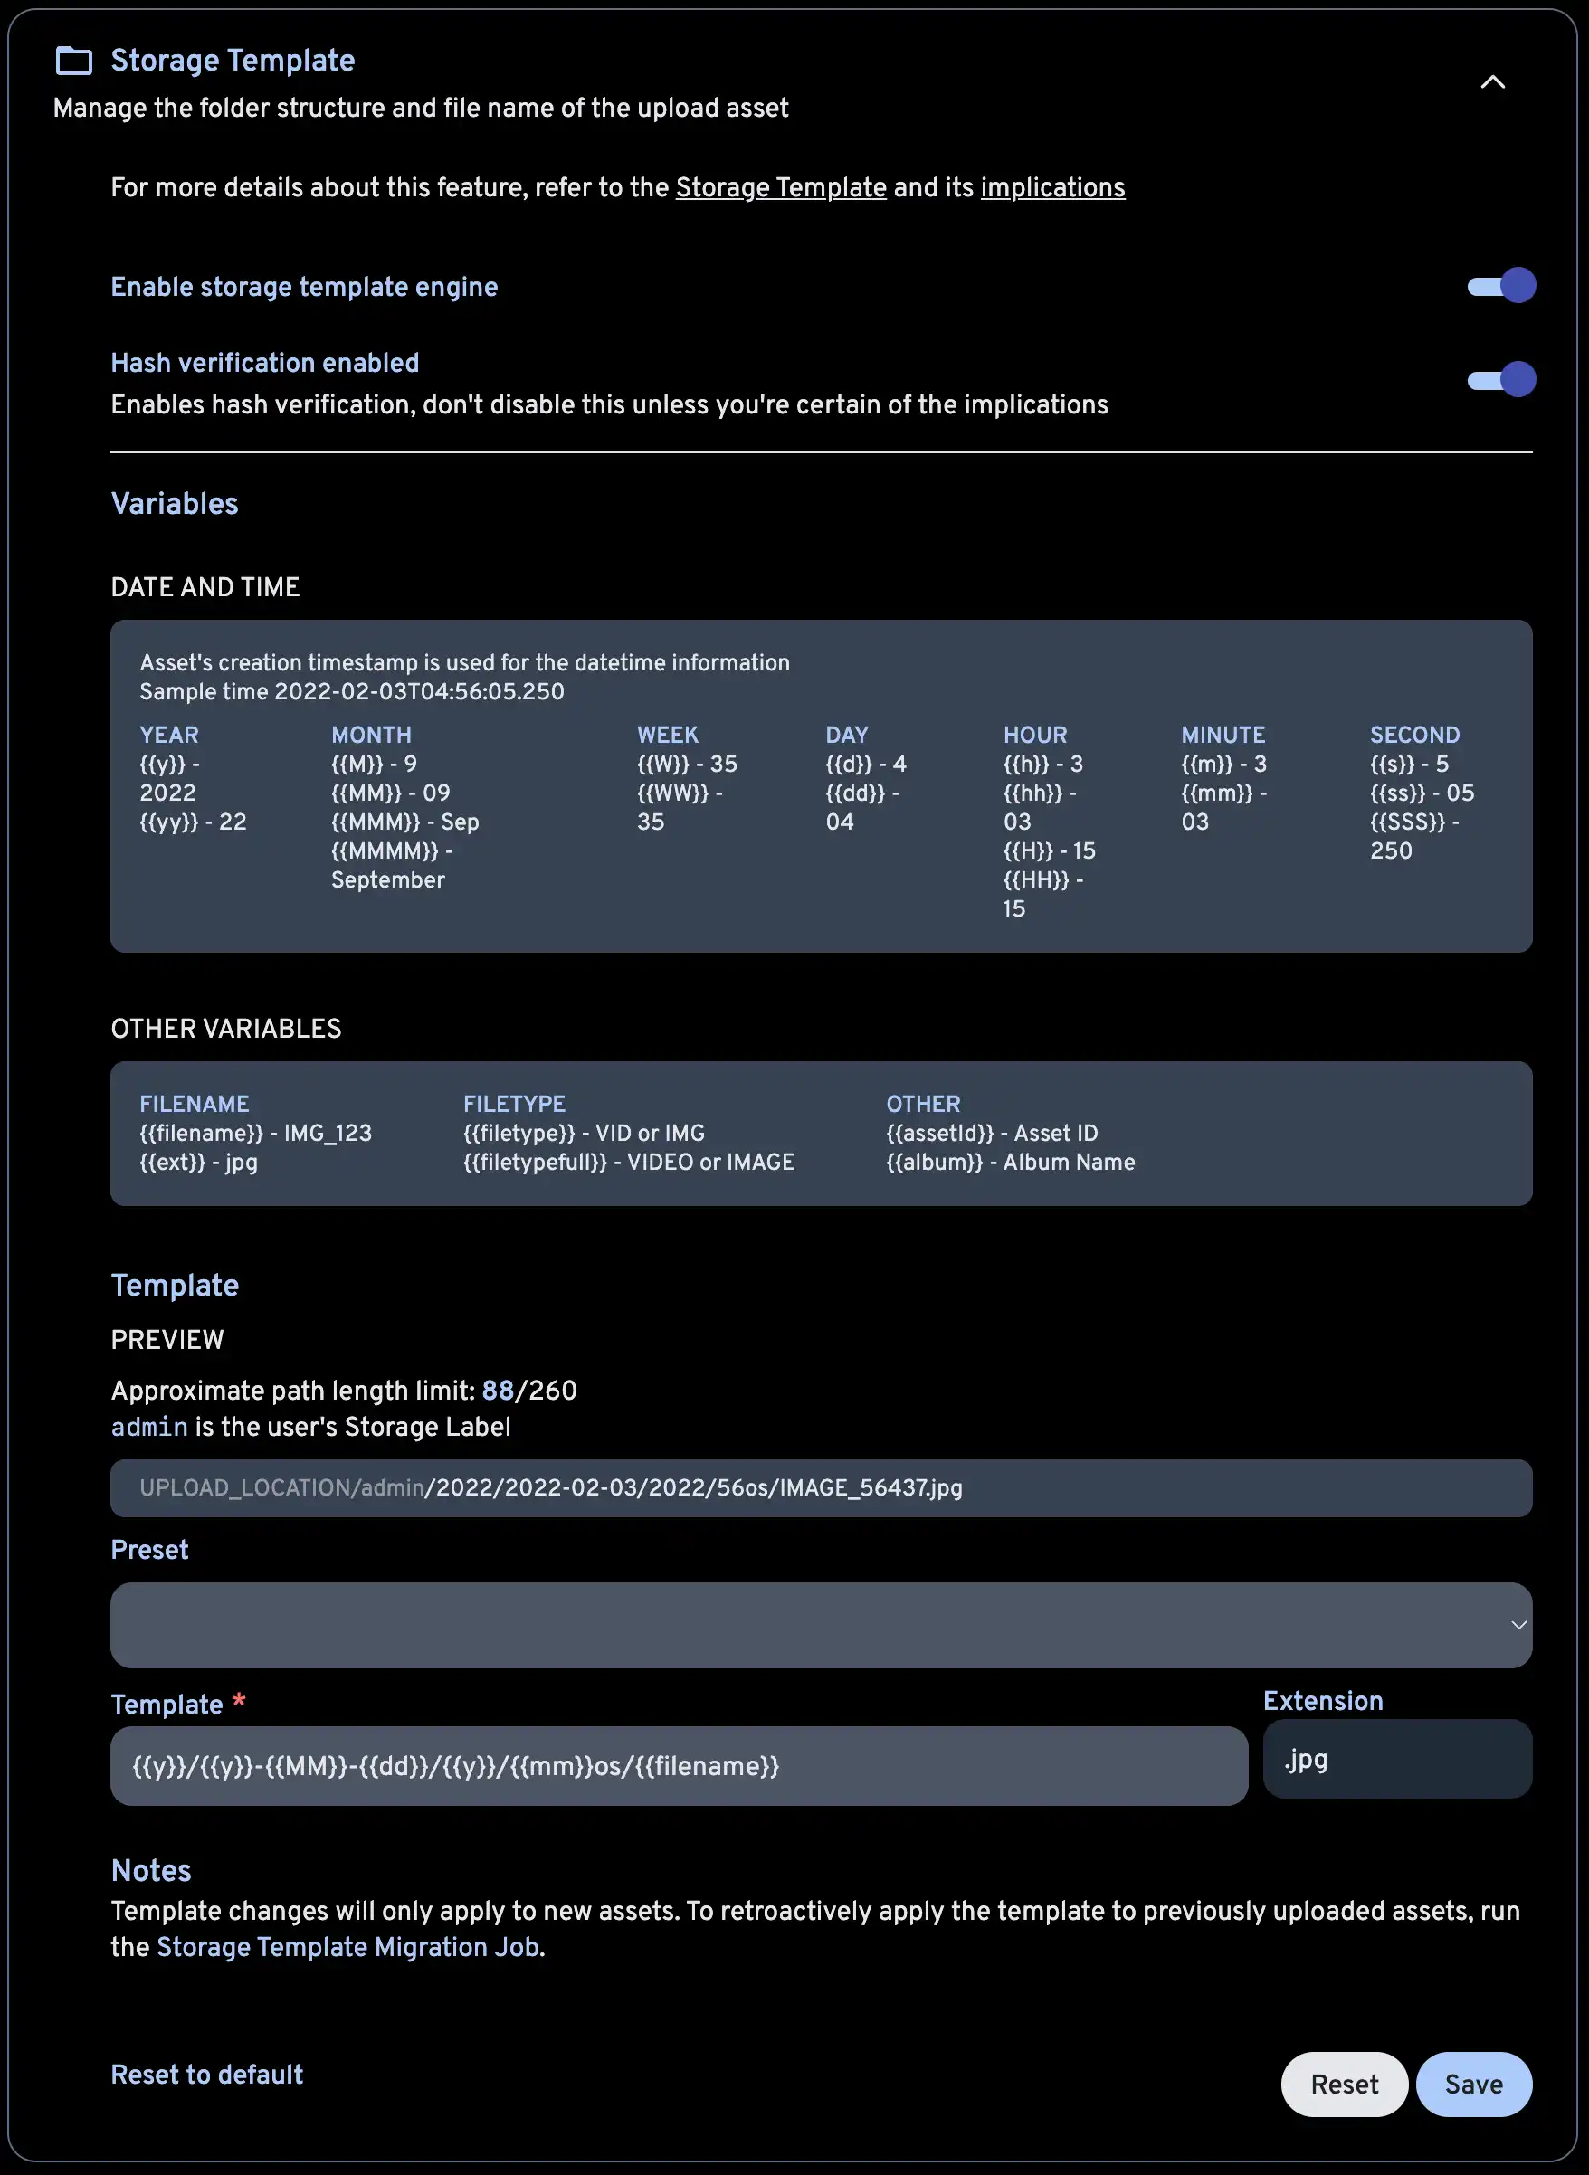The width and height of the screenshot is (1589, 2175).
Task: Open the Storage Template documentation link
Action: click(x=780, y=187)
